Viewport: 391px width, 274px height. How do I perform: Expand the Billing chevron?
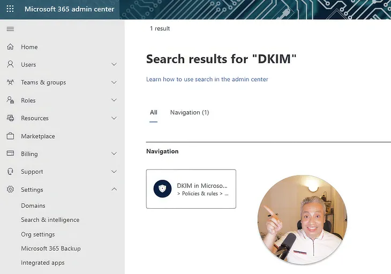[x=114, y=154]
